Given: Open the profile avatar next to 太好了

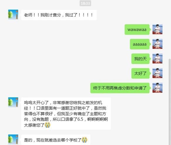Looking at the screenshot, I should tap(158, 73).
